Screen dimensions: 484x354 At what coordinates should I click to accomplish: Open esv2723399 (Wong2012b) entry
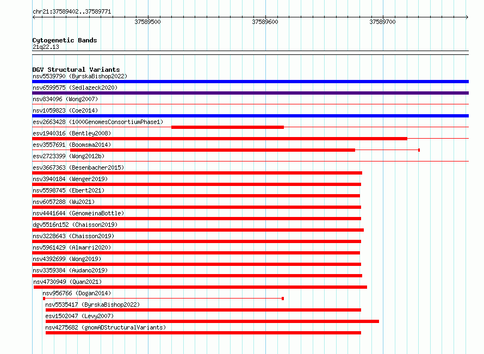click(x=69, y=156)
